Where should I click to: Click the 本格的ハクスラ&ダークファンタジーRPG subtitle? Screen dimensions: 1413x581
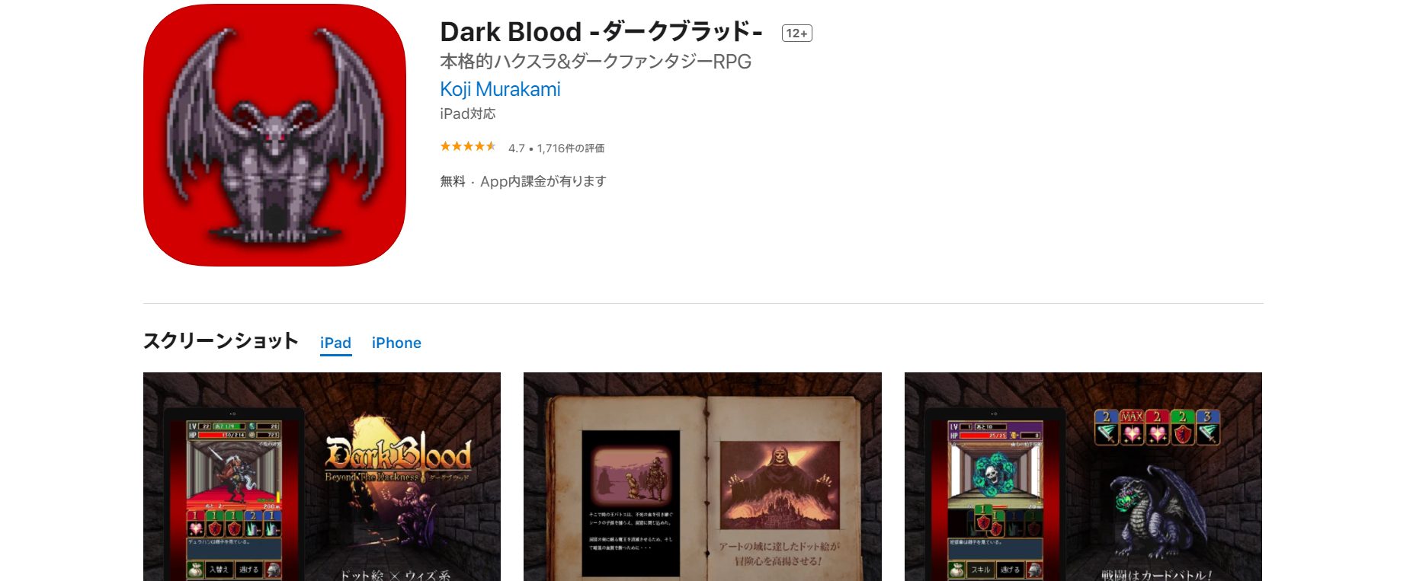[595, 62]
